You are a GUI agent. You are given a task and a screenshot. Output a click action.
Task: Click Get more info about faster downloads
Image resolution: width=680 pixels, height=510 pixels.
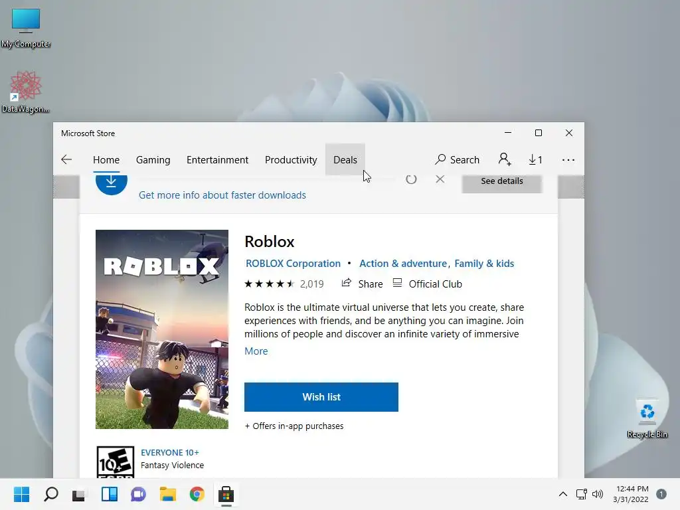pyautogui.click(x=222, y=195)
